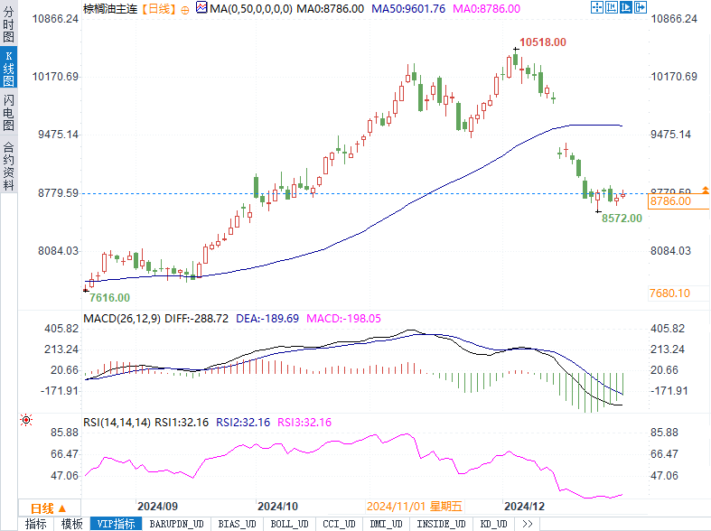This screenshot has height=531, width=711.
Task: Apply the BOLL_UD indicator
Action: click(x=288, y=524)
